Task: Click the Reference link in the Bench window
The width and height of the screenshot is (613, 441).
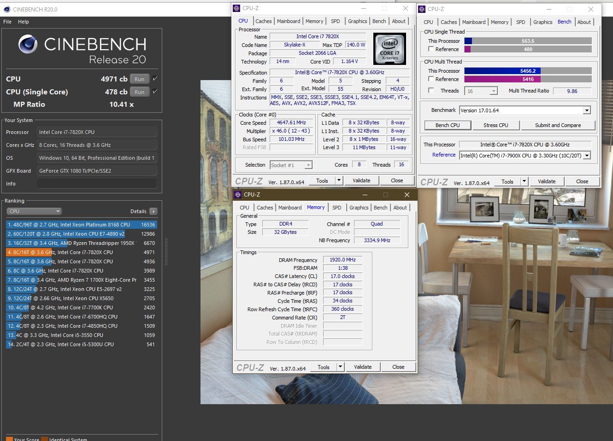Action: (x=444, y=155)
